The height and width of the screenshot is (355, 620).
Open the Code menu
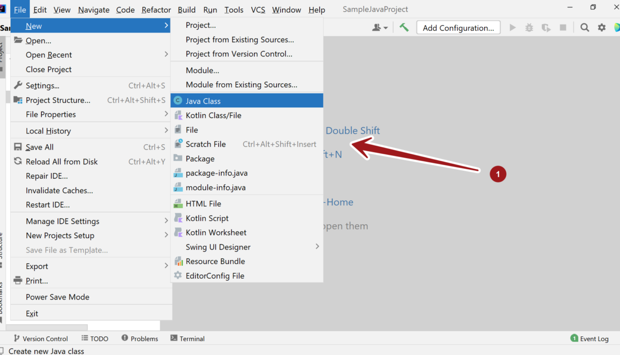click(x=125, y=9)
